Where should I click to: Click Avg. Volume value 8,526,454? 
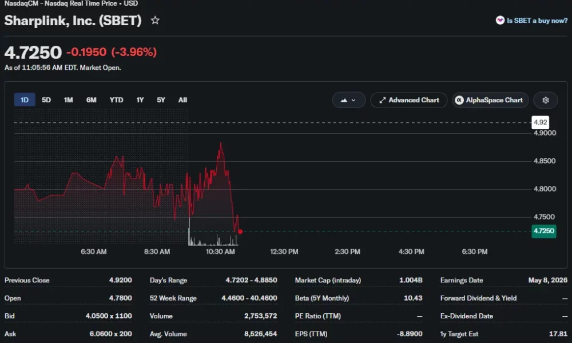click(260, 334)
